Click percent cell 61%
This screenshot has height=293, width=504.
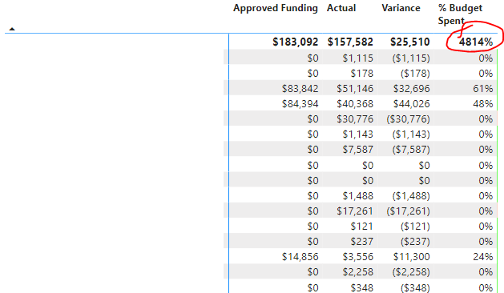click(x=483, y=88)
